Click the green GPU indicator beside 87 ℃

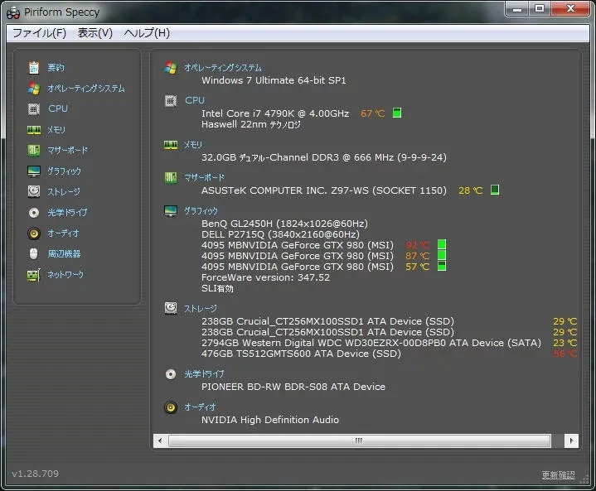pyautogui.click(x=442, y=255)
